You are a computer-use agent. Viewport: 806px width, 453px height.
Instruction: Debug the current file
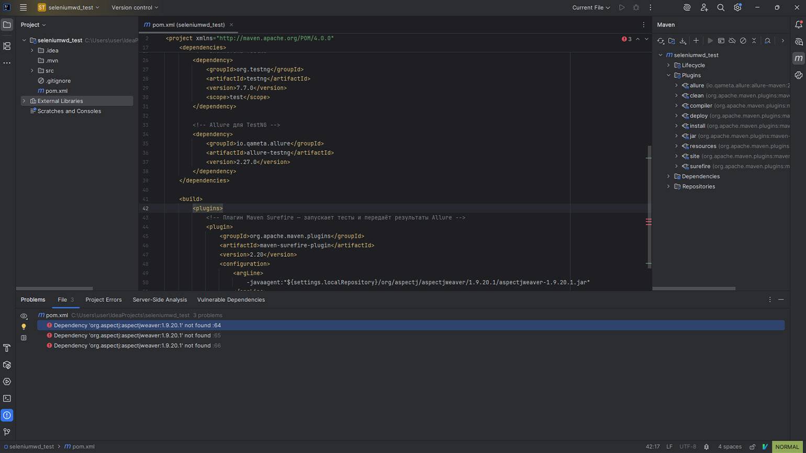pos(636,7)
